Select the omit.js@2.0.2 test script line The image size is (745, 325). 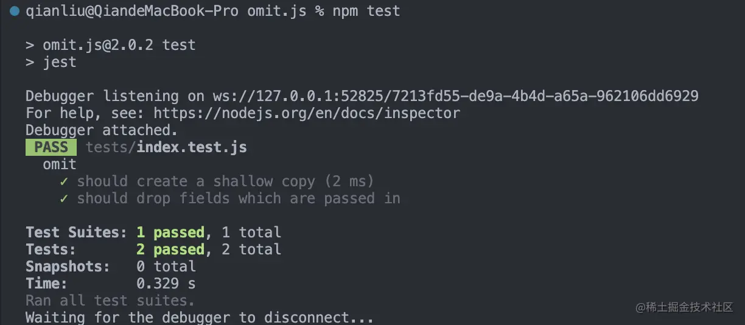pos(119,45)
